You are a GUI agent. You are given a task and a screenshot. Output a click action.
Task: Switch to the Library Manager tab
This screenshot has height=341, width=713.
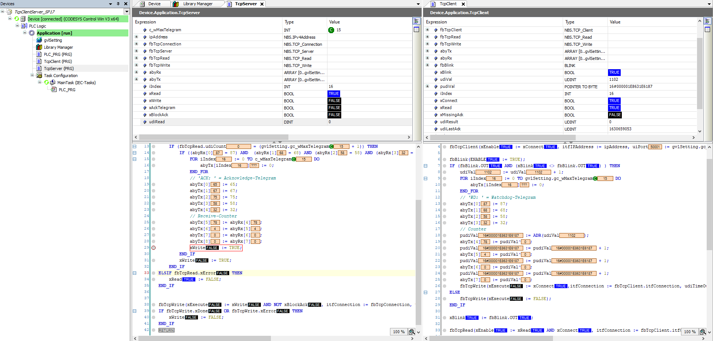click(197, 4)
